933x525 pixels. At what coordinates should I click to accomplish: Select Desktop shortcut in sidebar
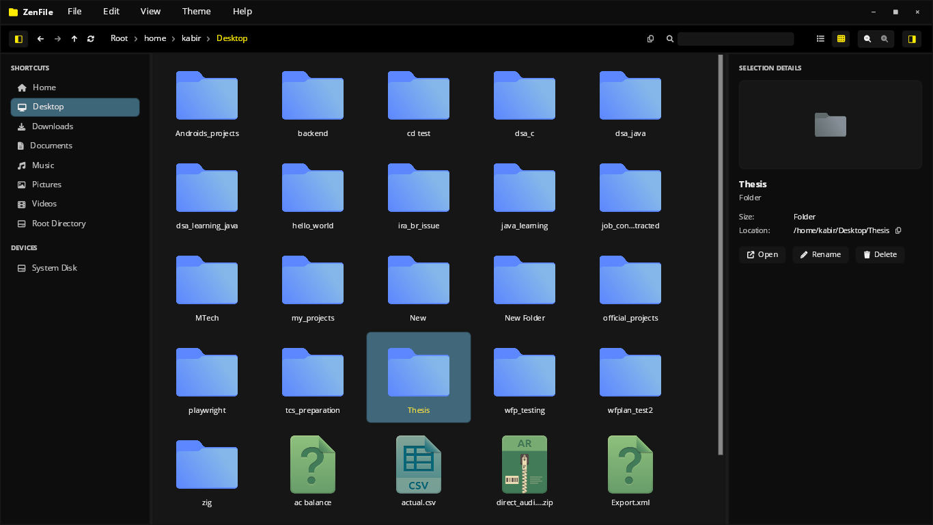[75, 107]
